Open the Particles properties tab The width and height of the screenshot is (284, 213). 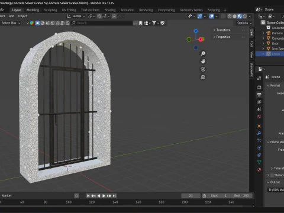click(259, 140)
